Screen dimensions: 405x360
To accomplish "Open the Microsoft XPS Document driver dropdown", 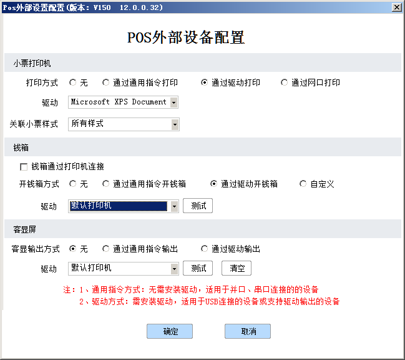I will coord(173,102).
